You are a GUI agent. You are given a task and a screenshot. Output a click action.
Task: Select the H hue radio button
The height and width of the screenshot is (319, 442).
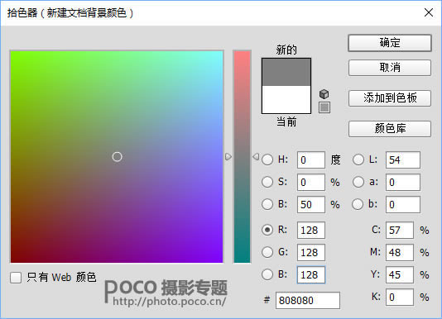[267, 159]
